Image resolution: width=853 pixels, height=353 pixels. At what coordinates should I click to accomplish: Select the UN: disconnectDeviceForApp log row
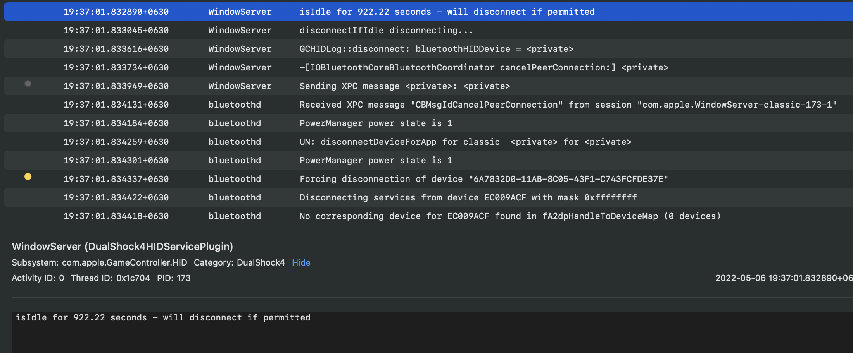pyautogui.click(x=465, y=142)
